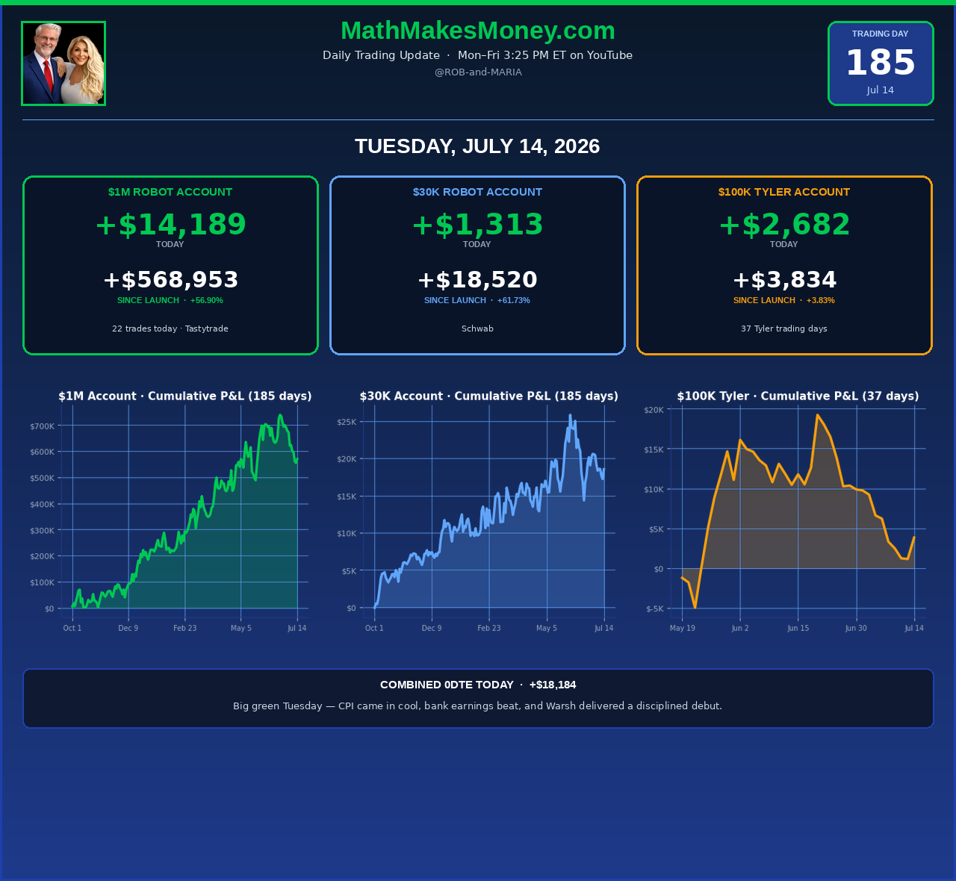The image size is (956, 881).
Task: Click the green line peak in $1M chart
Action: (x=280, y=415)
